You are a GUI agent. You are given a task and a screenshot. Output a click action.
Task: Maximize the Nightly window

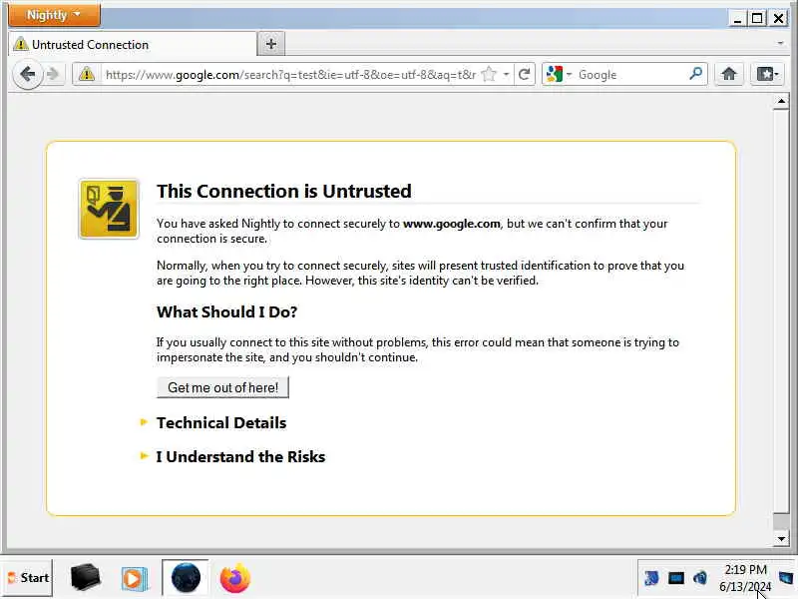point(757,19)
